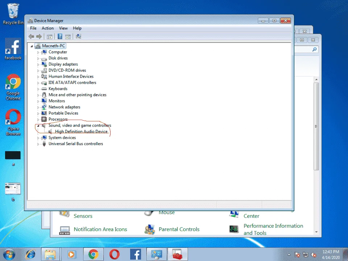Screen dimensions: 348x261
Task: Open the Action menu
Action: [x=47, y=28]
